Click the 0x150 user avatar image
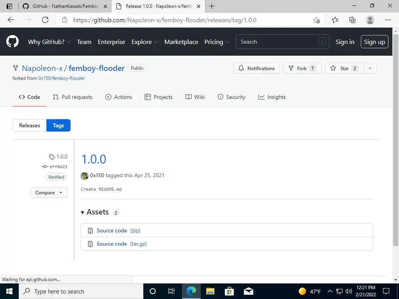Image resolution: width=399 pixels, height=299 pixels. [85, 176]
